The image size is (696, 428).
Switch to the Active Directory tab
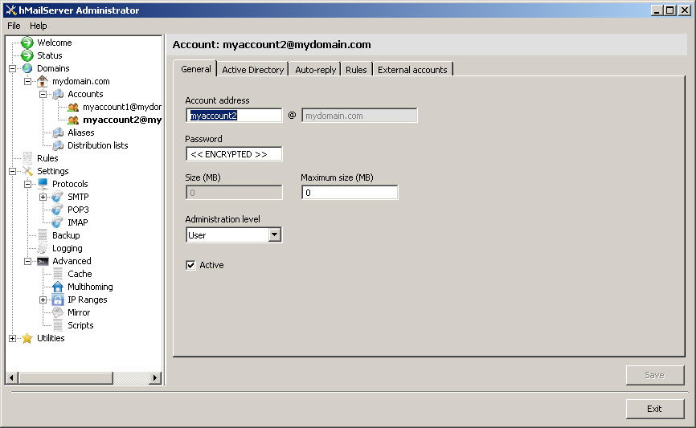click(x=252, y=70)
